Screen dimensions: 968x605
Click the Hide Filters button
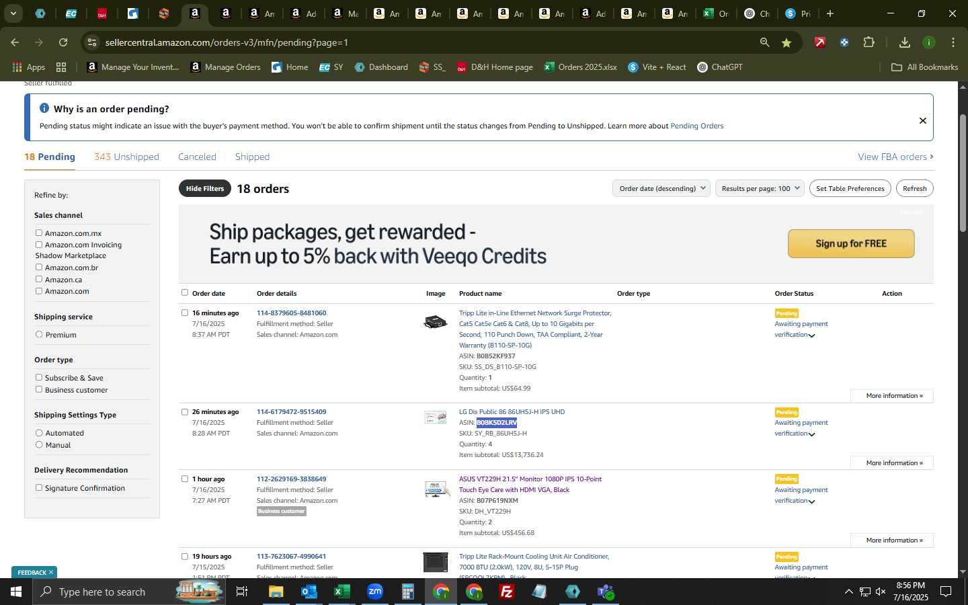pyautogui.click(x=205, y=188)
